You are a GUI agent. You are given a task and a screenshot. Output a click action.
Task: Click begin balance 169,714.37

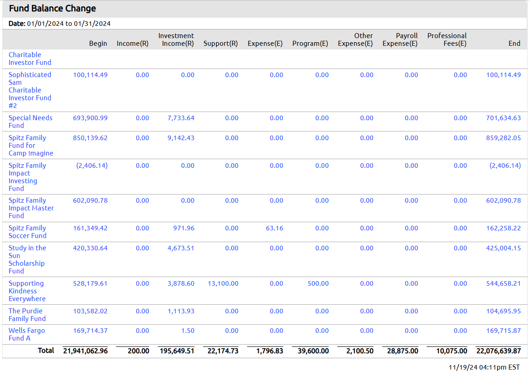[x=90, y=331]
